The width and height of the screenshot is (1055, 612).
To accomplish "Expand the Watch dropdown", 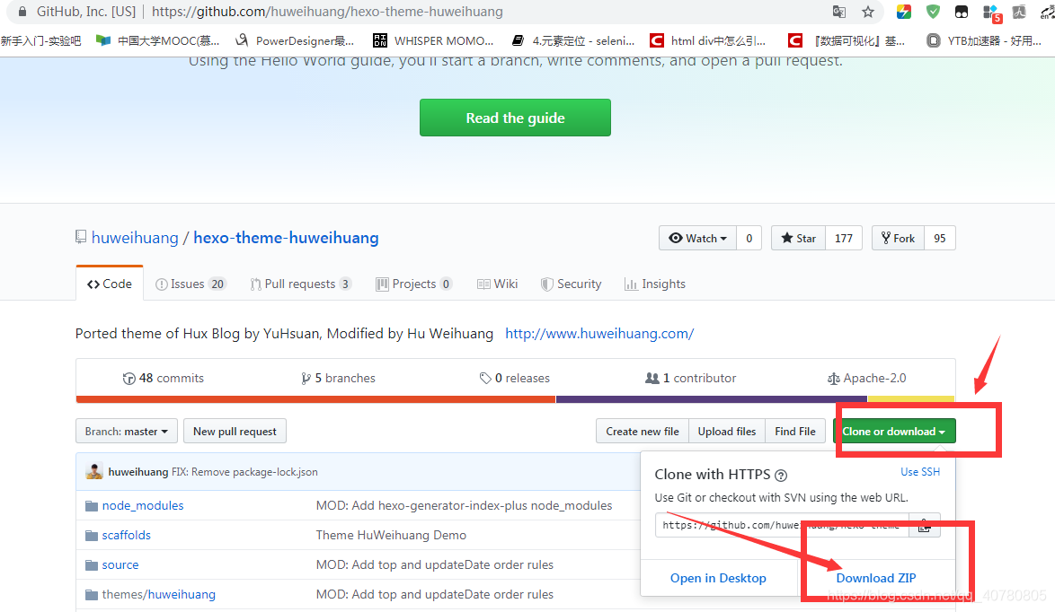I will [697, 239].
